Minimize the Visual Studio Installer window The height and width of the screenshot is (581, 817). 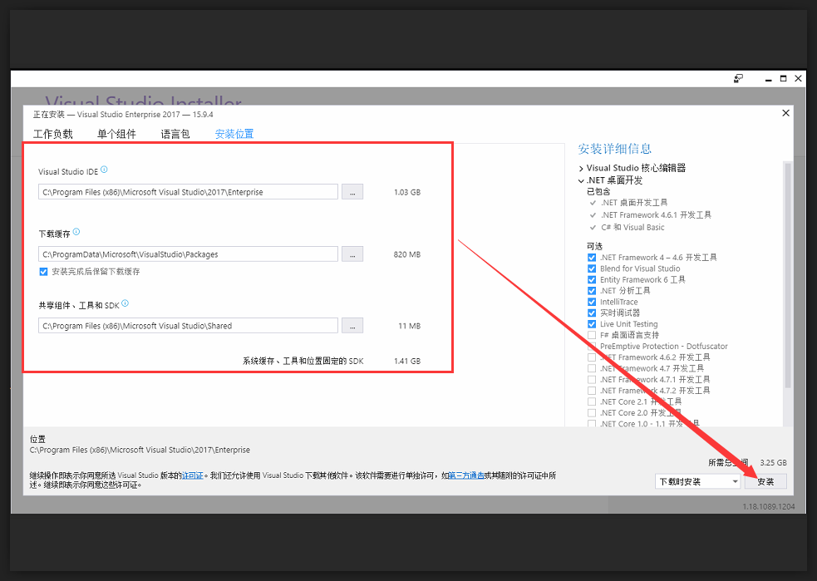(768, 79)
